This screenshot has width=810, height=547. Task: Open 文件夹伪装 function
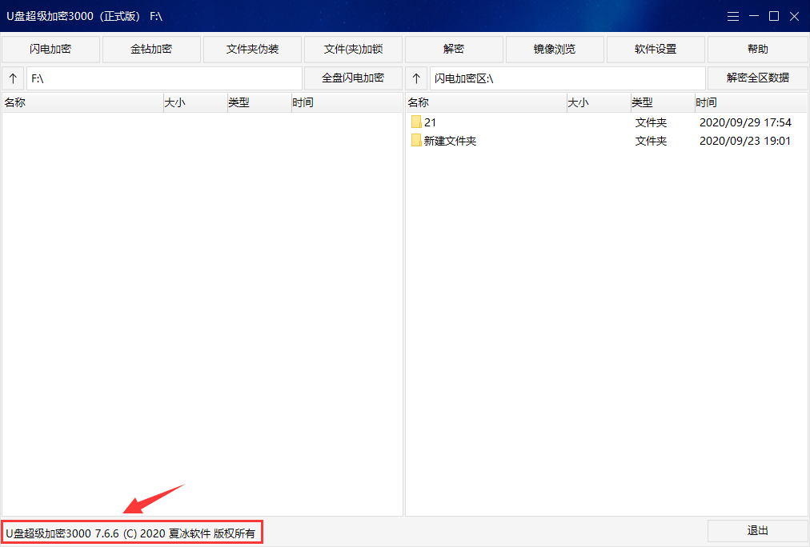[253, 49]
